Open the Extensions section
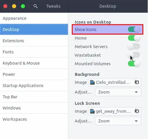This screenshot has height=139, width=148. pyautogui.click(x=34, y=41)
